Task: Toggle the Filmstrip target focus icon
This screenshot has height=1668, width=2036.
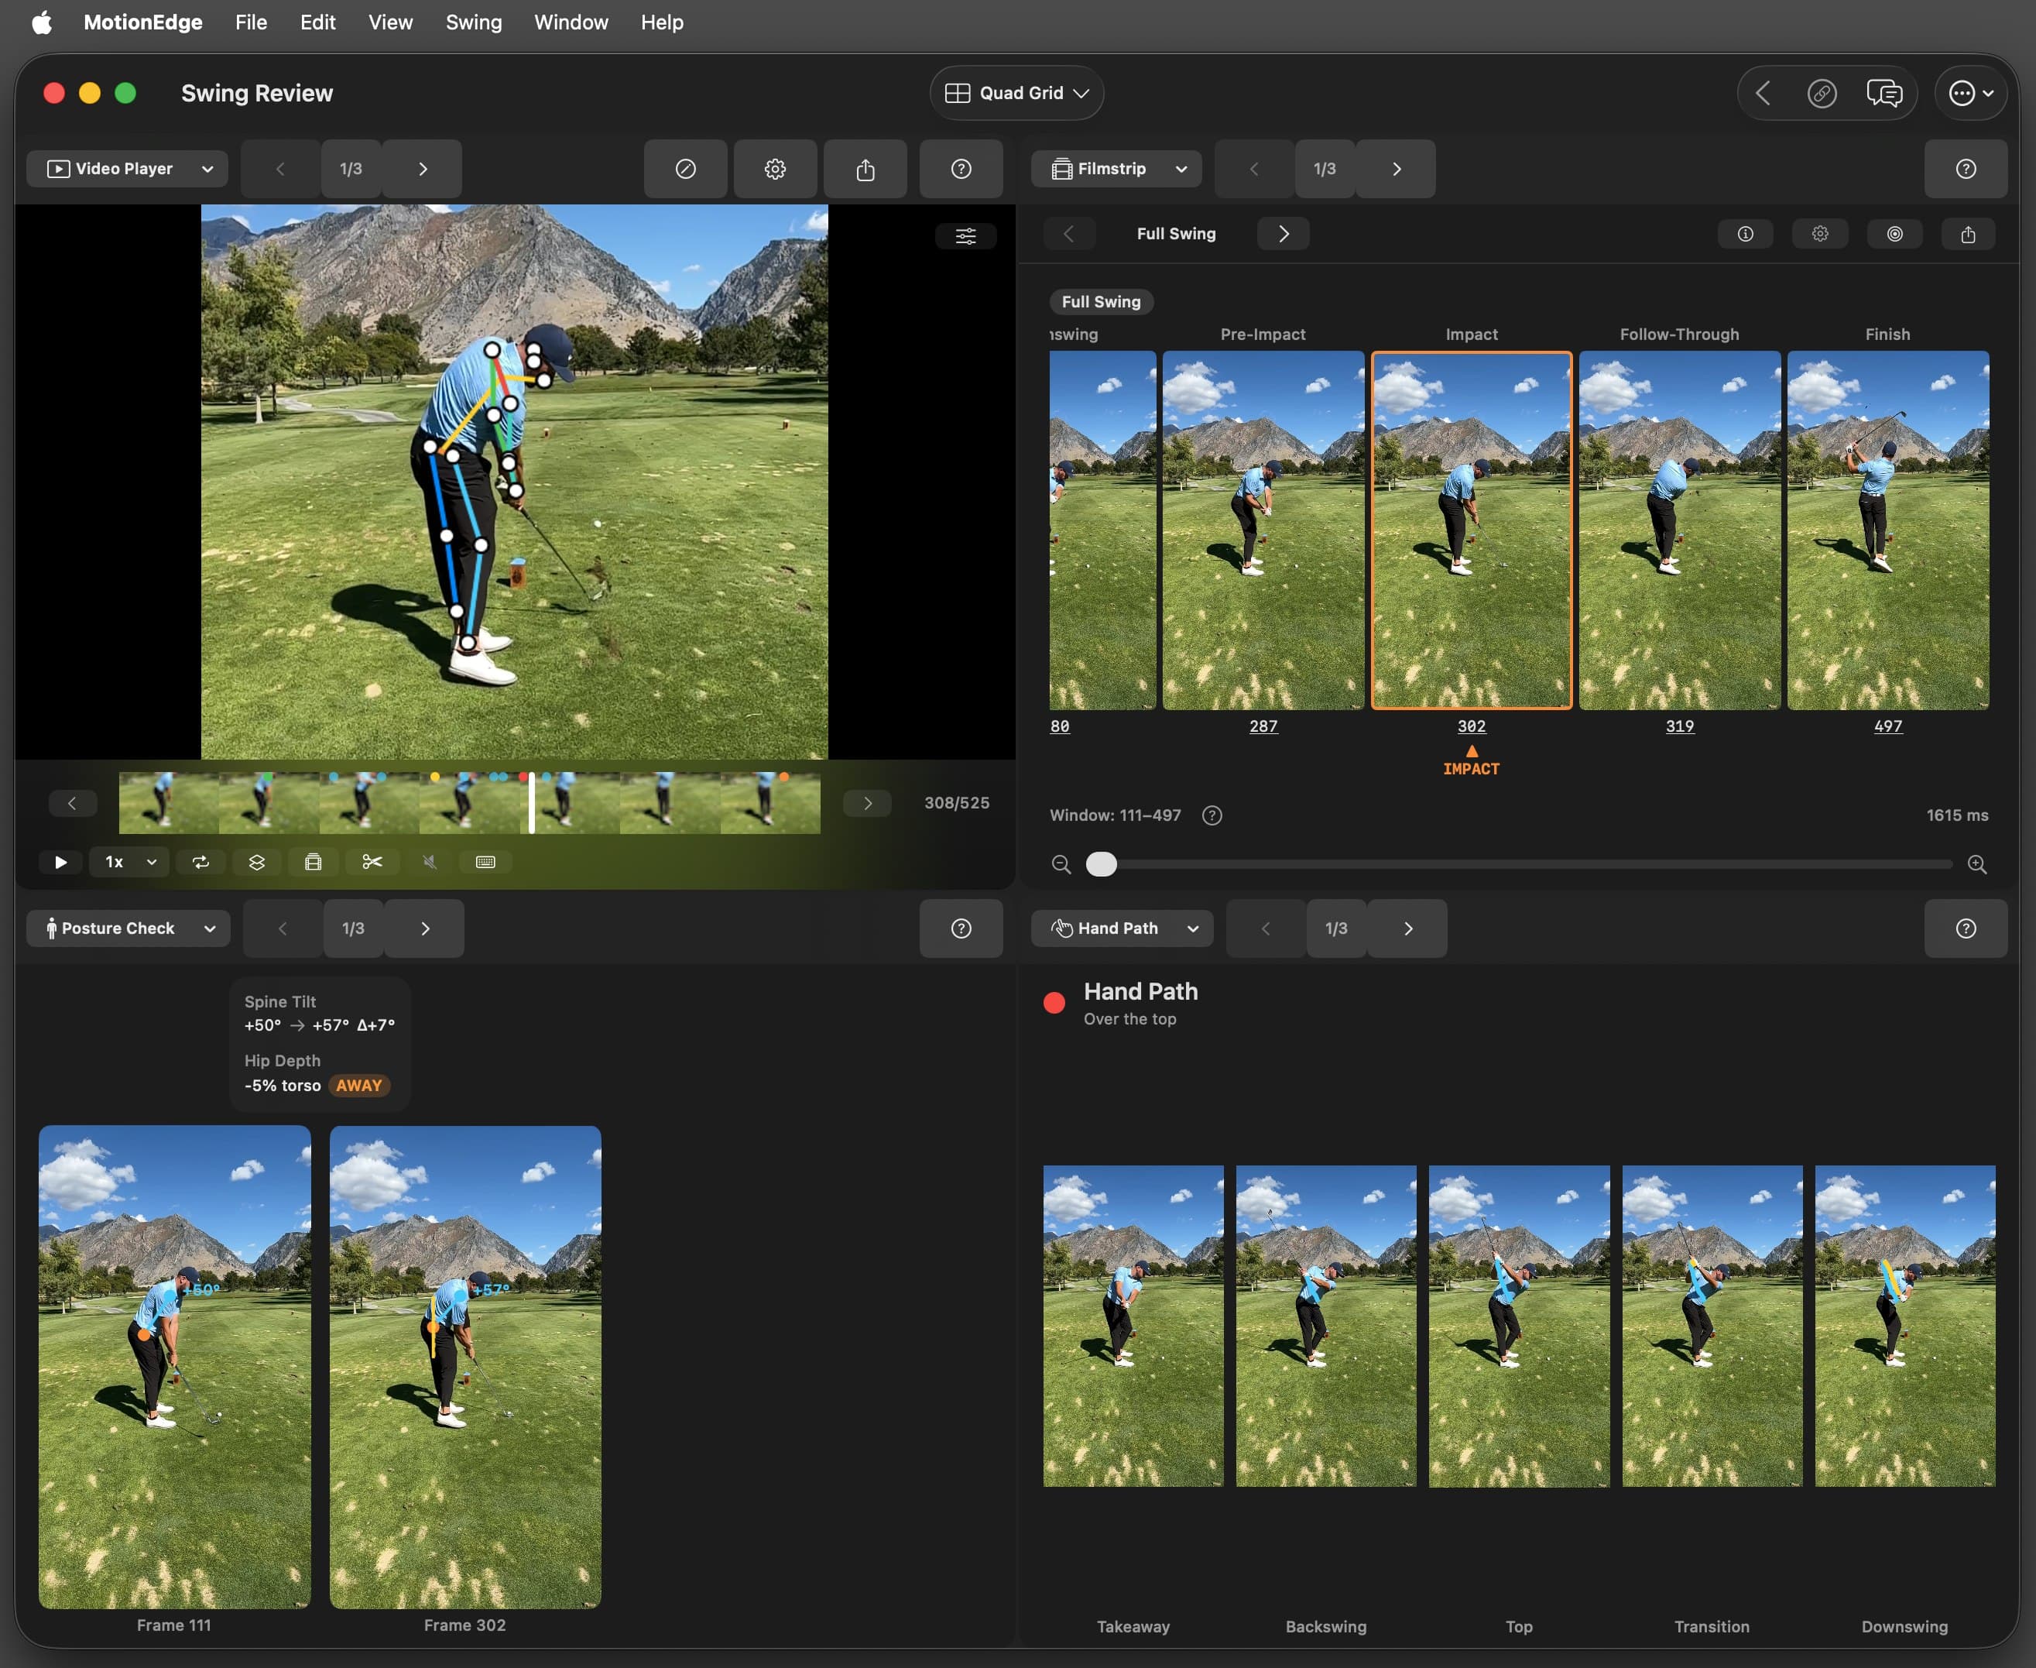Action: 1895,235
